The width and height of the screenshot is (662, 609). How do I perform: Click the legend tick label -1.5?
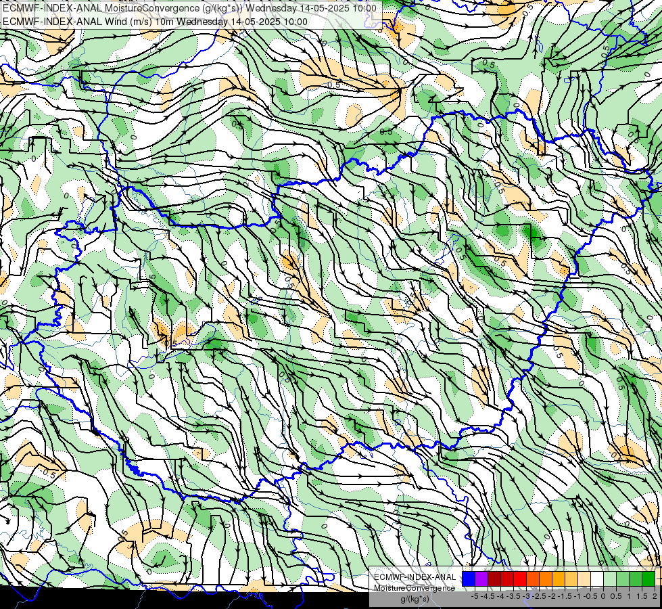coord(565,596)
